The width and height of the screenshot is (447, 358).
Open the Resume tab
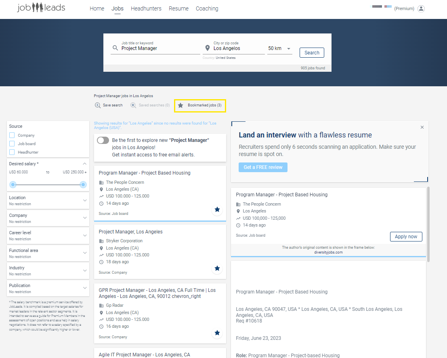click(178, 8)
